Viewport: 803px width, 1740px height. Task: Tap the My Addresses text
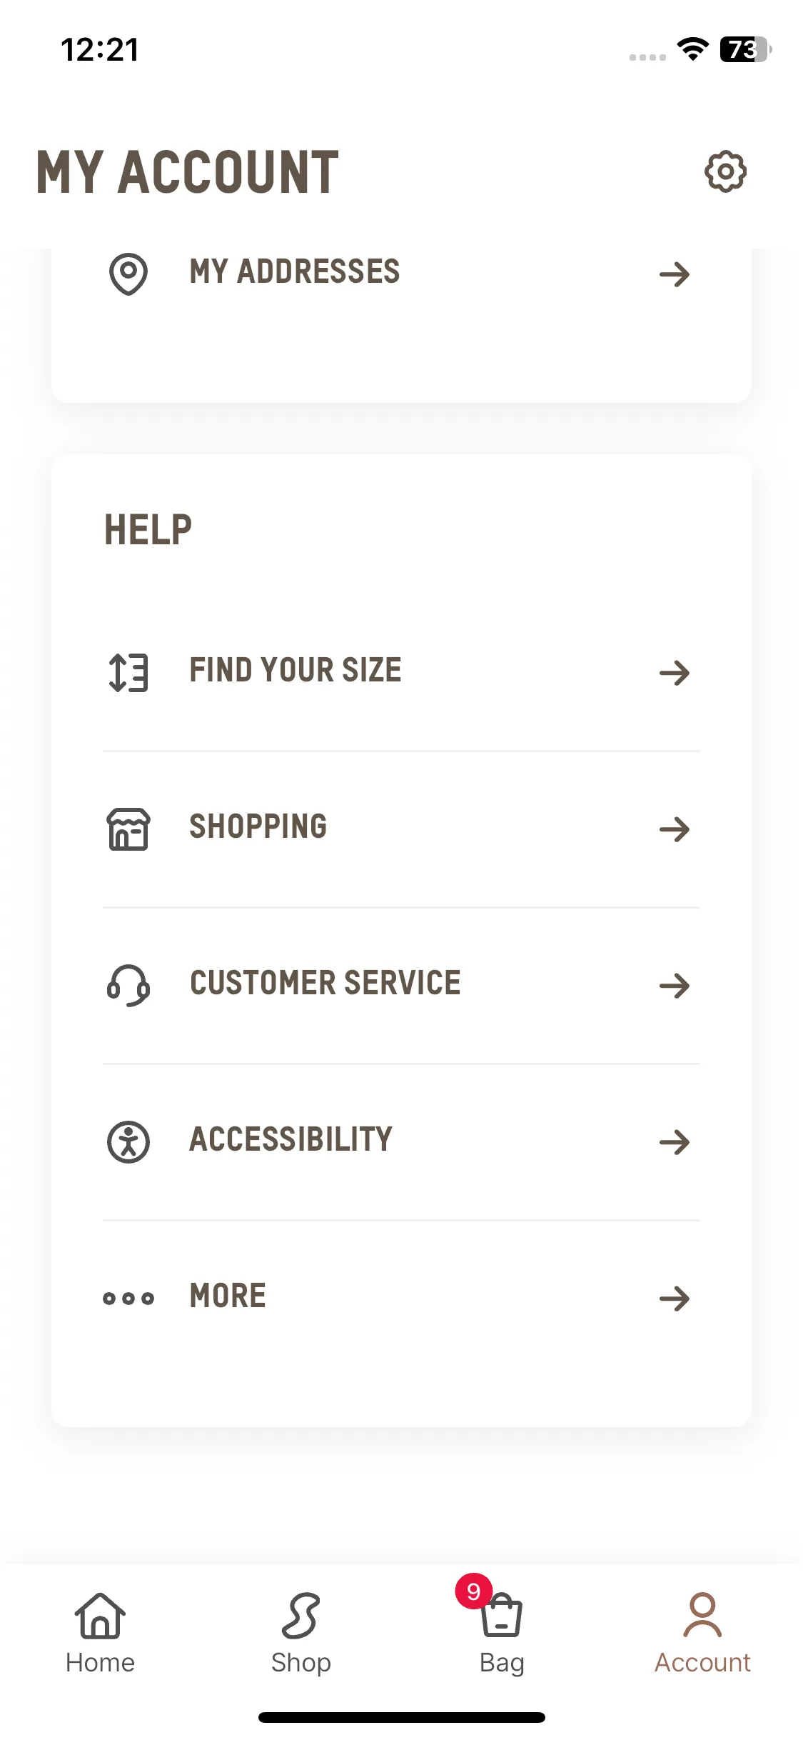[295, 271]
